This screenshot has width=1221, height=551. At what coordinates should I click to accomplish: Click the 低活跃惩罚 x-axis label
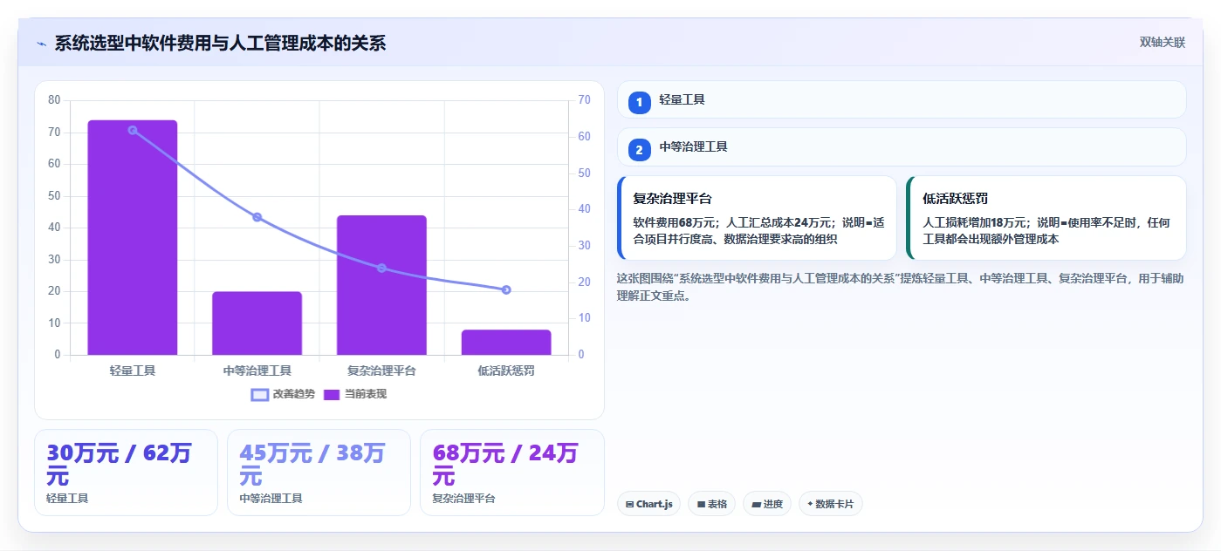pyautogui.click(x=506, y=371)
